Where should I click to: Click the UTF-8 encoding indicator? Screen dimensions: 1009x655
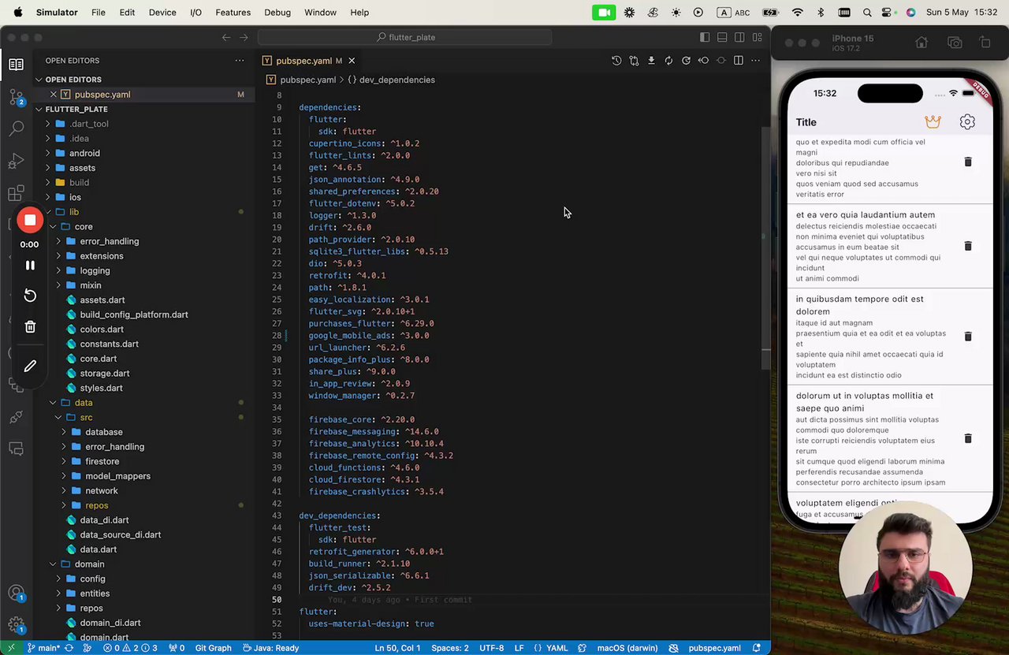(491, 648)
